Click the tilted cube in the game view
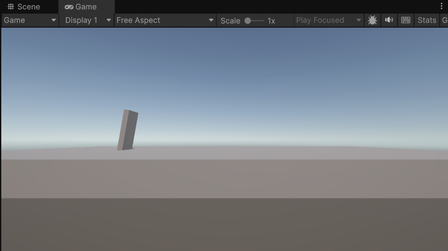Screen dimensions: 448x251 (x=128, y=130)
